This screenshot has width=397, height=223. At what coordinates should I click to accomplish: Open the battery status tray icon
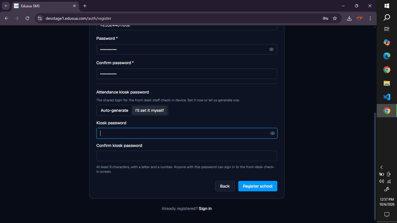coord(382,175)
